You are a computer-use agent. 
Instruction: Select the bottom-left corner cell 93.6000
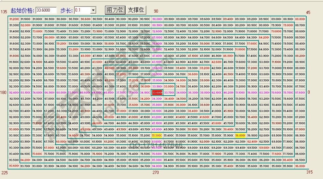point(14,166)
